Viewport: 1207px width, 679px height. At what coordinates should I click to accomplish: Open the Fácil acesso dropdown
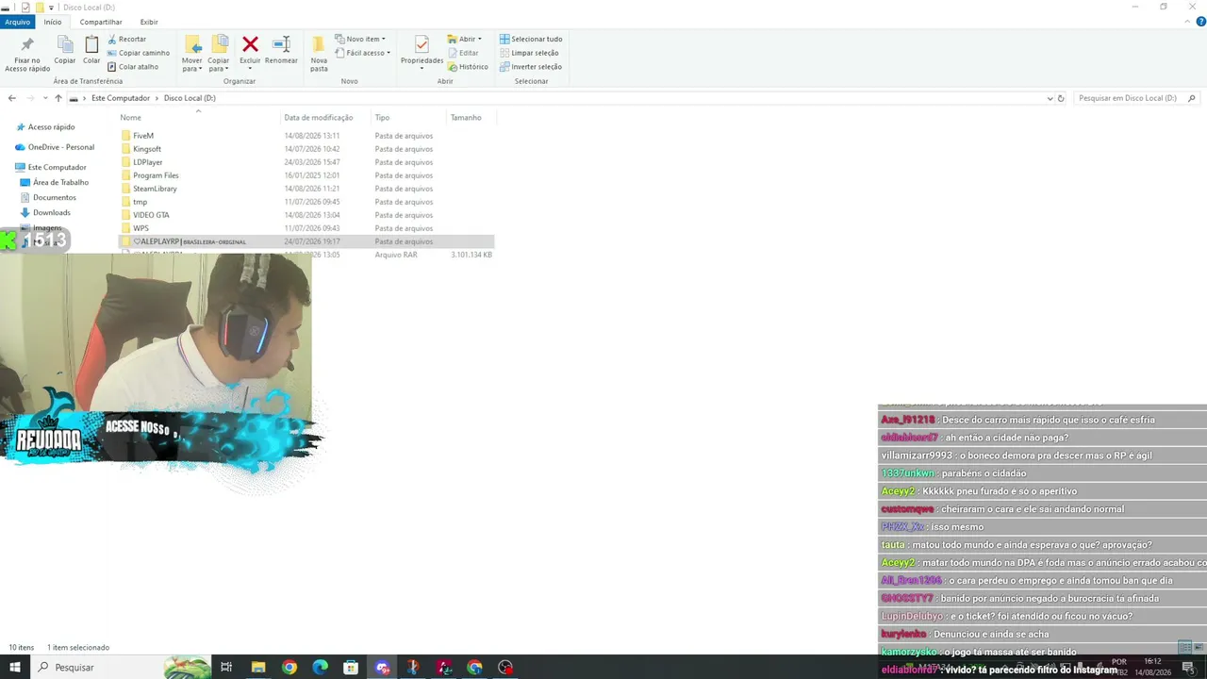tap(362, 53)
